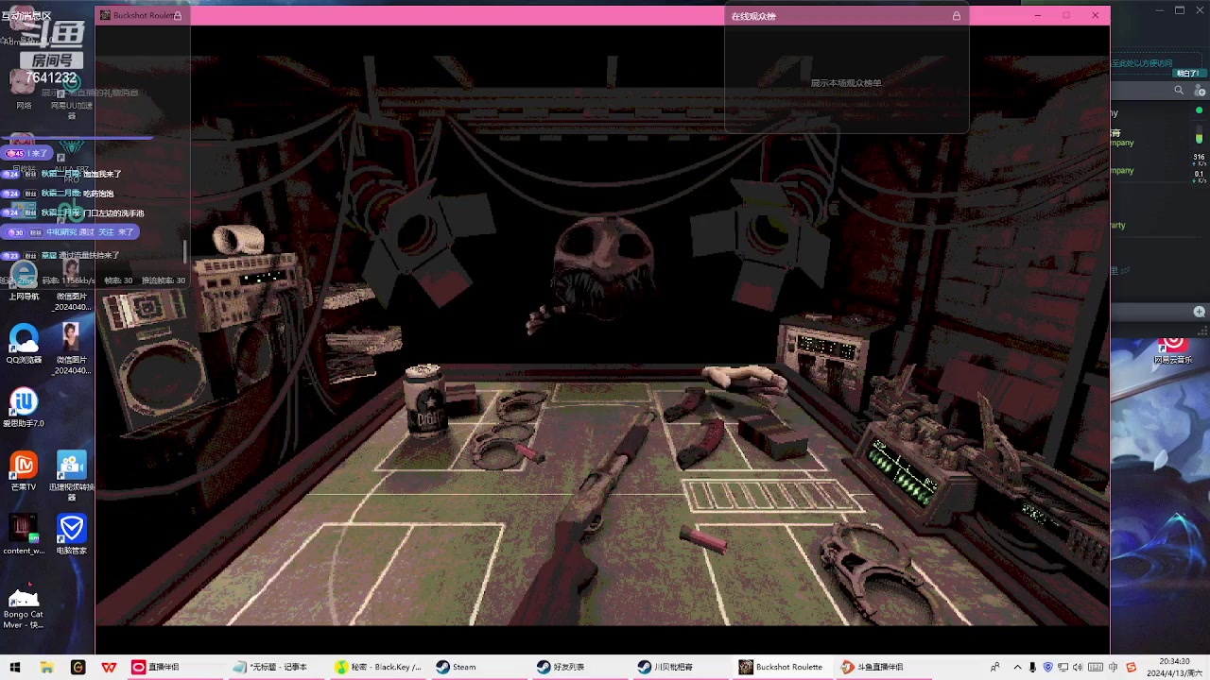Click the volume icon in system tray
The height and width of the screenshot is (680, 1210).
click(1080, 667)
